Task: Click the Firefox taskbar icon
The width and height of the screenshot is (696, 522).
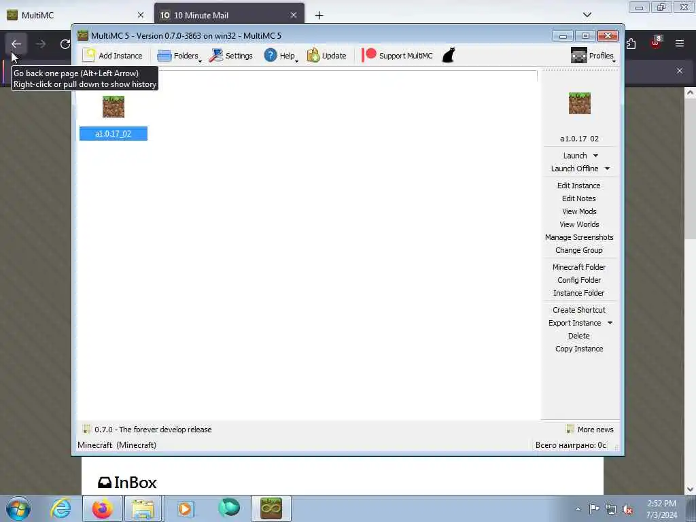Action: (103, 508)
